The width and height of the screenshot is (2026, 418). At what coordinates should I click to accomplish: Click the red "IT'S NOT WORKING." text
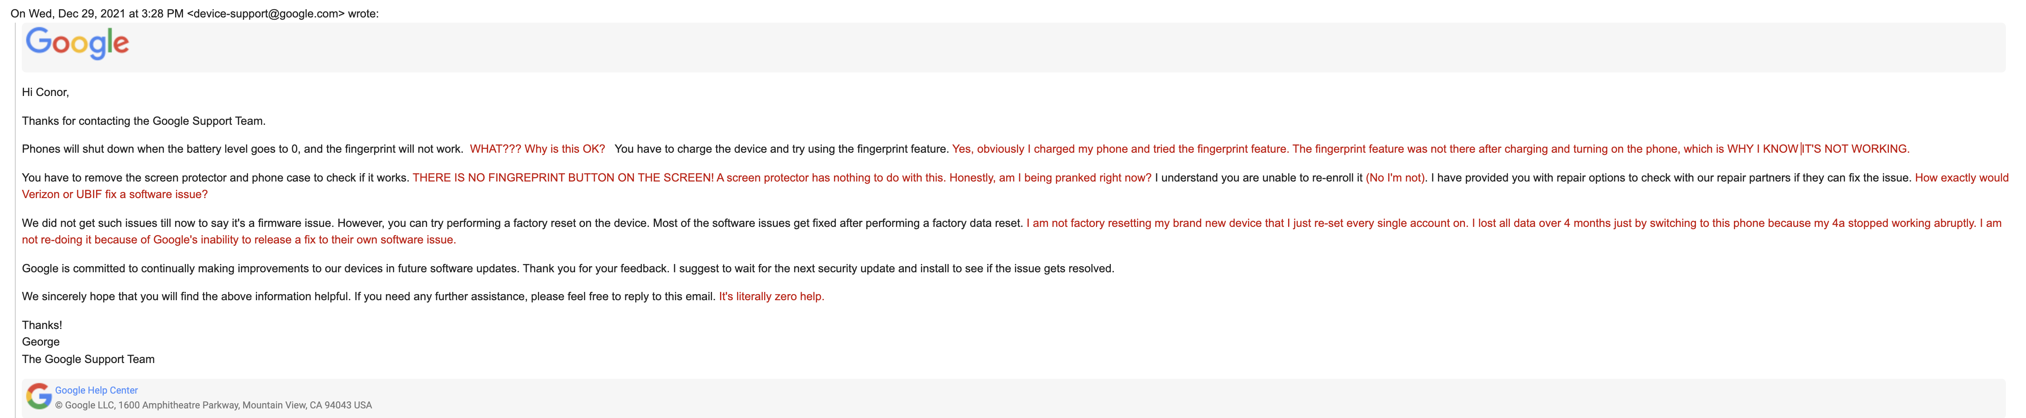click(1856, 149)
